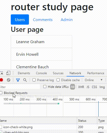Image resolution: width=107 pixels, height=133 pixels.
Task: Open the Online throttling dropdown
Action: [x=94, y=80]
